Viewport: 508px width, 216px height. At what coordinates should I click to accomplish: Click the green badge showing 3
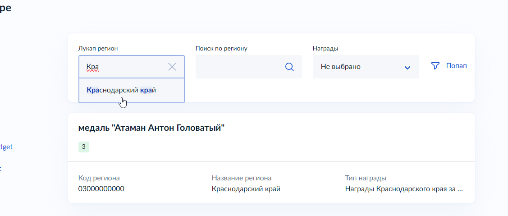pyautogui.click(x=84, y=147)
